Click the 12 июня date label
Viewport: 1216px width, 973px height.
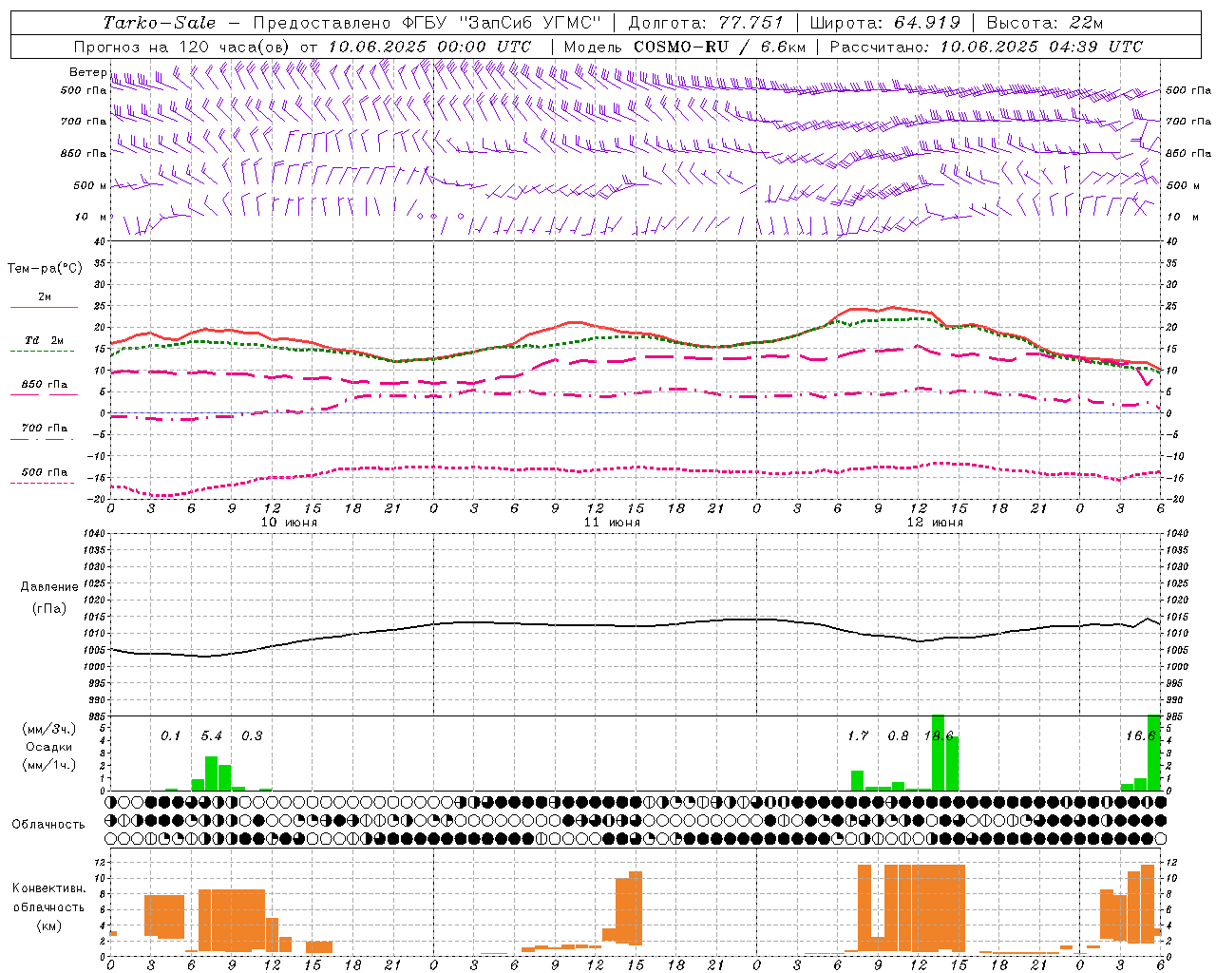(x=935, y=523)
